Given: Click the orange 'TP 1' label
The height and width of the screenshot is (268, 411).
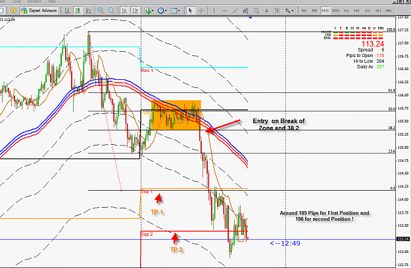Looking at the screenshot, I should pos(157,212).
